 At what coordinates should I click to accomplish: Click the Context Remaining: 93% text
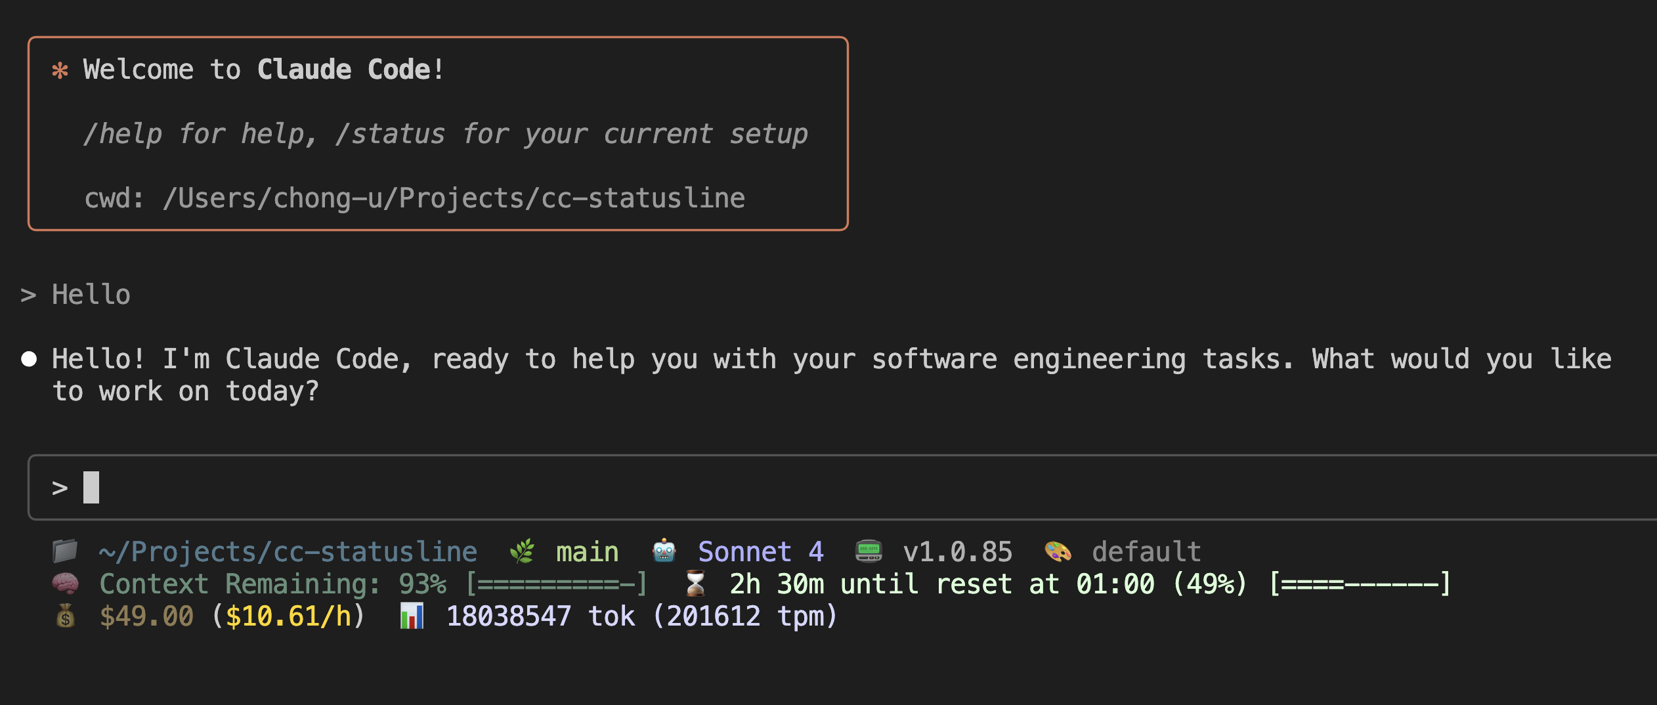pyautogui.click(x=272, y=584)
